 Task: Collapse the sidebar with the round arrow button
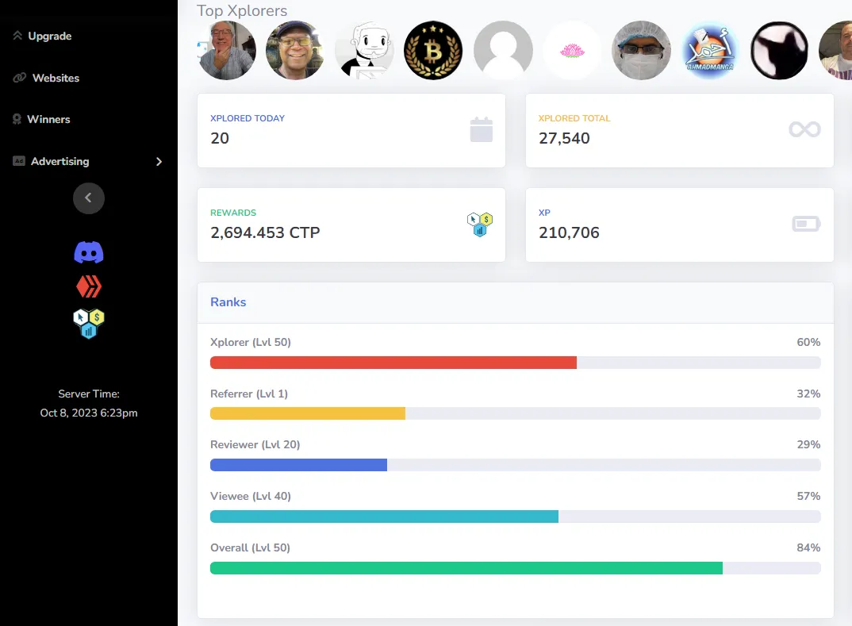89,198
